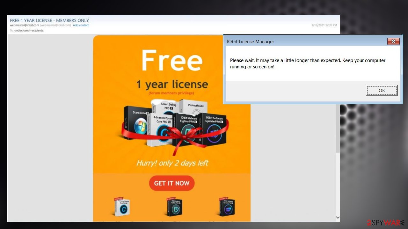Viewport: 408px width, 229px height.
Task: Click the GET IT NOW button
Action: (171, 183)
